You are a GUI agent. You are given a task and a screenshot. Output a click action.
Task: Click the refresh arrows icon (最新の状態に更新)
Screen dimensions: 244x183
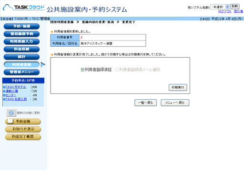point(11,113)
